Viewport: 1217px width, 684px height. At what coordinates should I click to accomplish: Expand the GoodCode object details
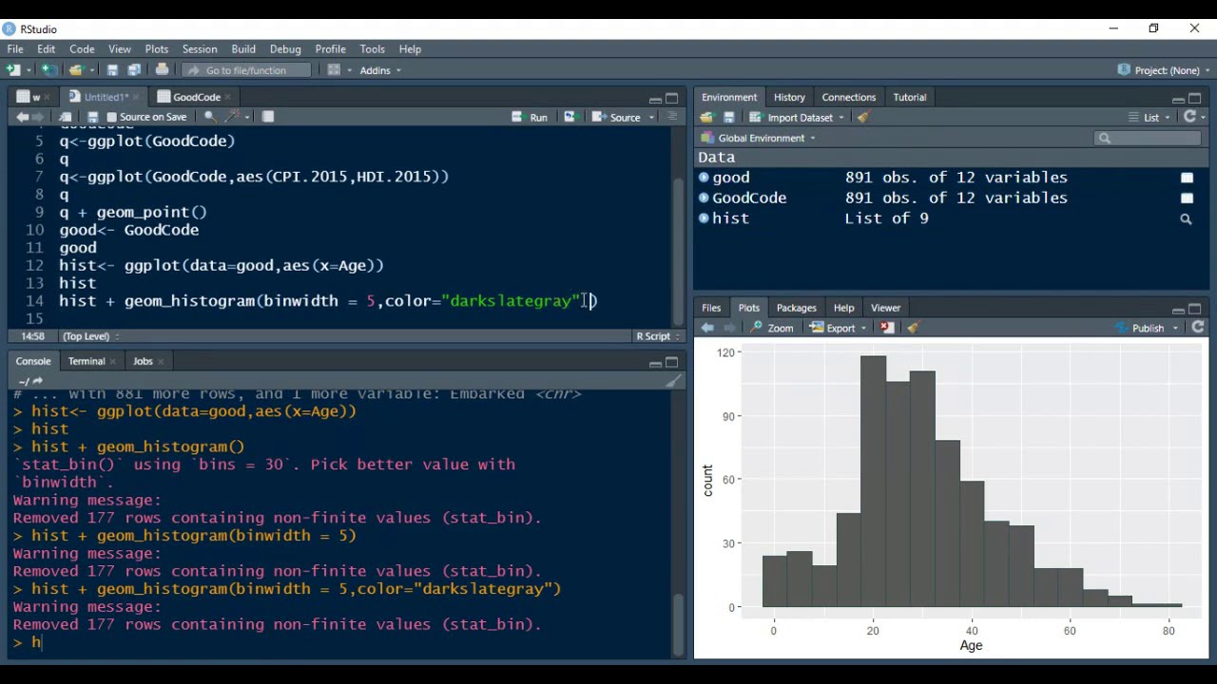(x=704, y=198)
